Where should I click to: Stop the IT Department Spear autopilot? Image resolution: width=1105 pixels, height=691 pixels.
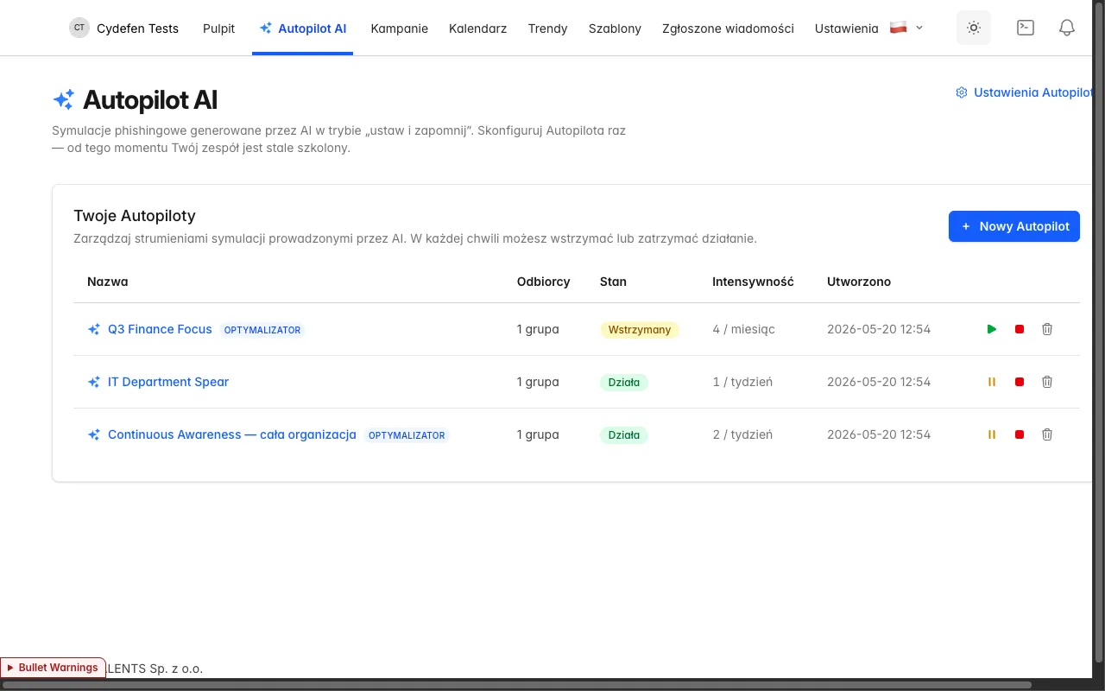pyautogui.click(x=1020, y=382)
